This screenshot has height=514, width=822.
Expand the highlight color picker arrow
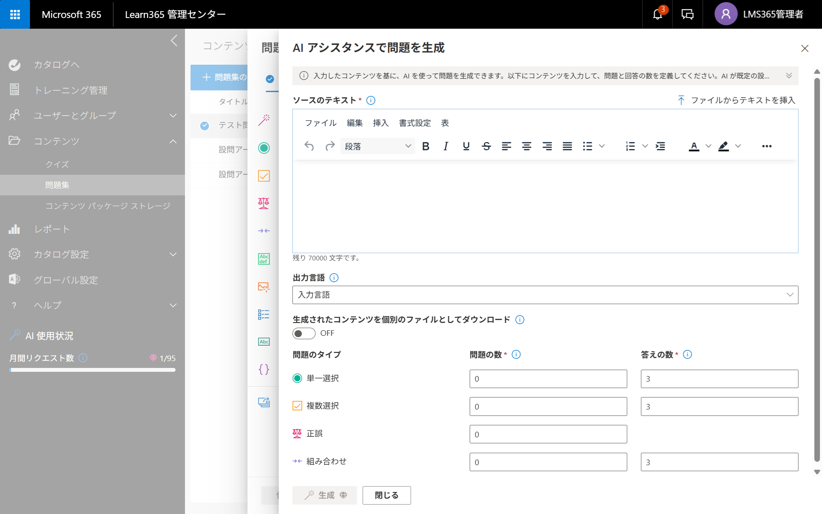point(738,146)
